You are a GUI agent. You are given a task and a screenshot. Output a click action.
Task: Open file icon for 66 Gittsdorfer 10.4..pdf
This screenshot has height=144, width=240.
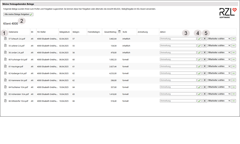(5, 101)
